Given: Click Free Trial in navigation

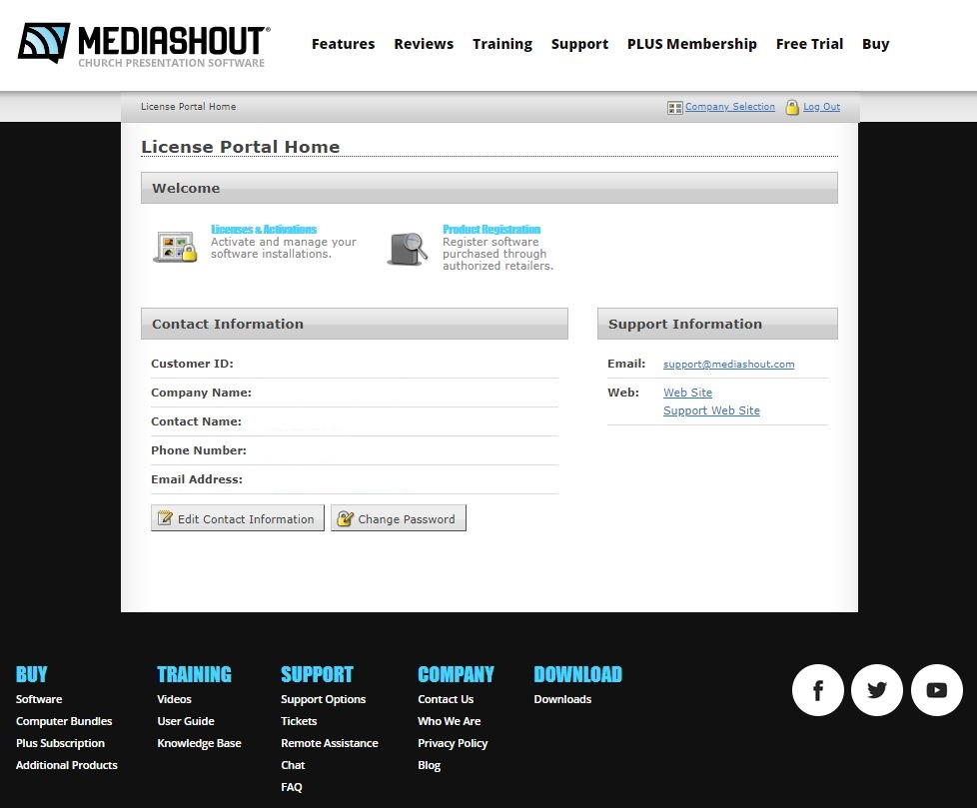Looking at the screenshot, I should [809, 44].
